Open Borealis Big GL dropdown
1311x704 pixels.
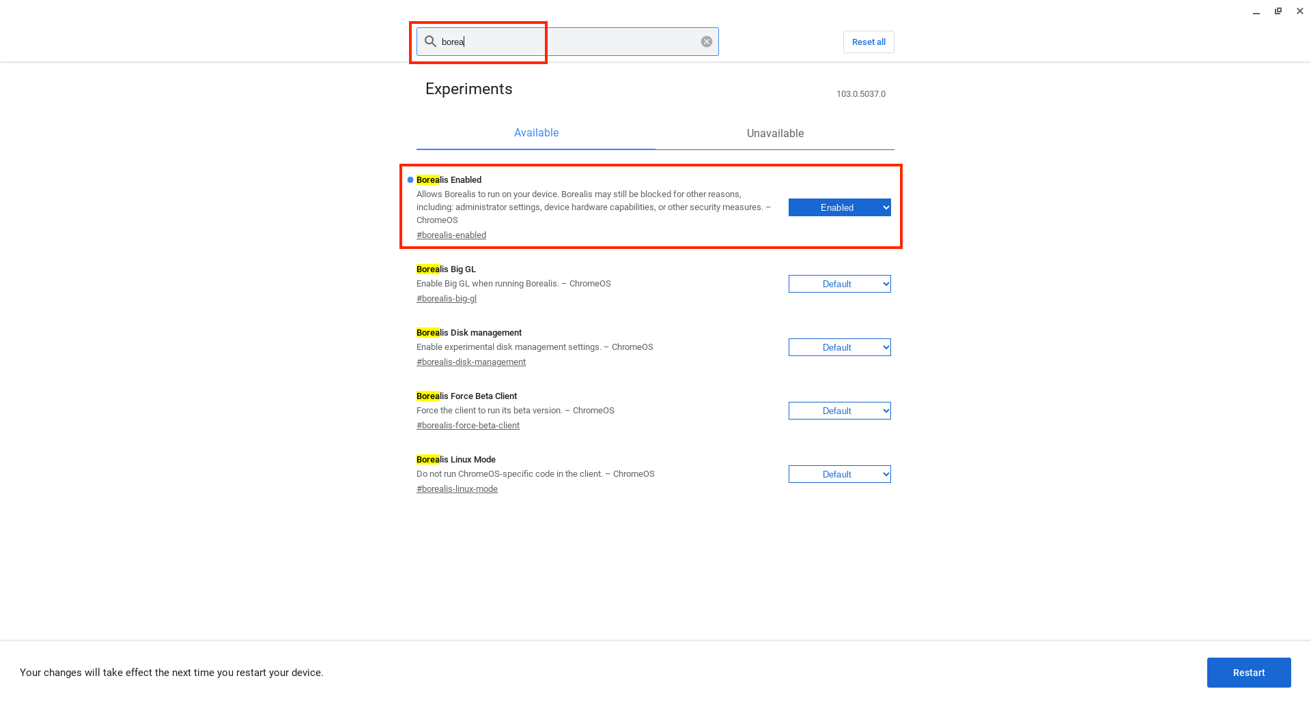point(840,284)
